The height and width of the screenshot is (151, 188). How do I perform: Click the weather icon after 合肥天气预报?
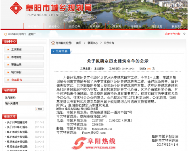(184, 34)
